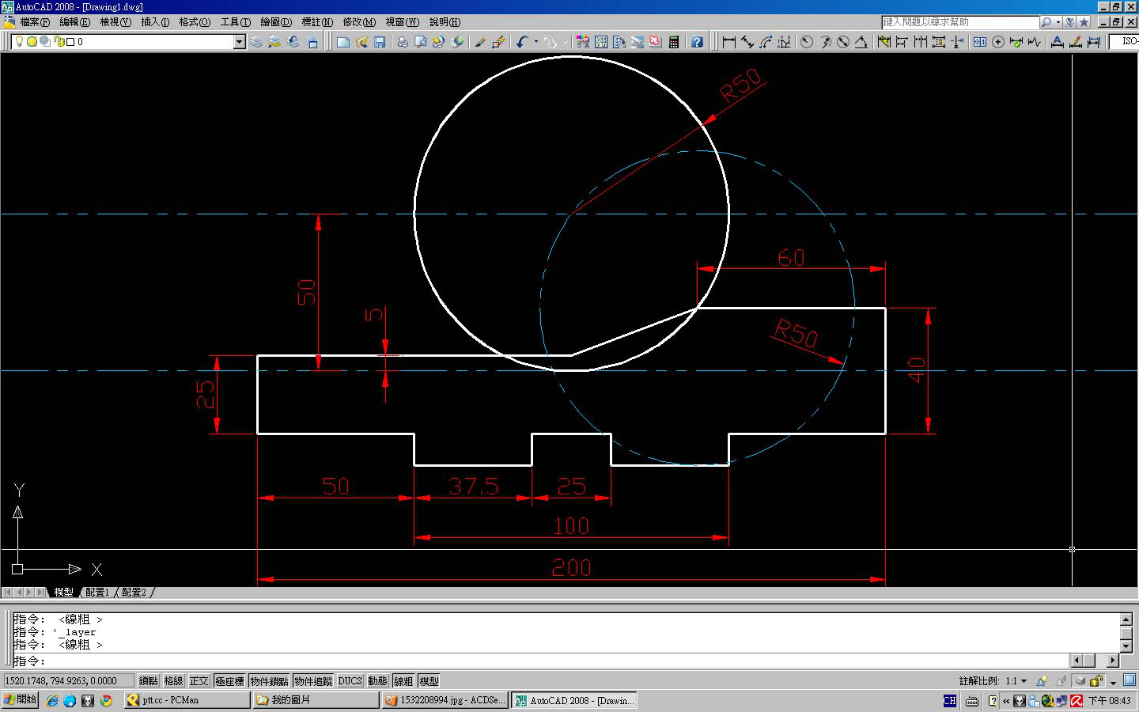Open the QuickCalc calculator
This screenshot has width=1139, height=712.
pos(674,42)
